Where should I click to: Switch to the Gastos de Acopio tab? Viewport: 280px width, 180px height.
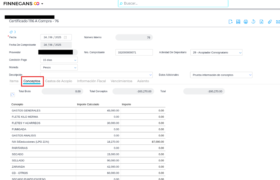[x=59, y=81]
